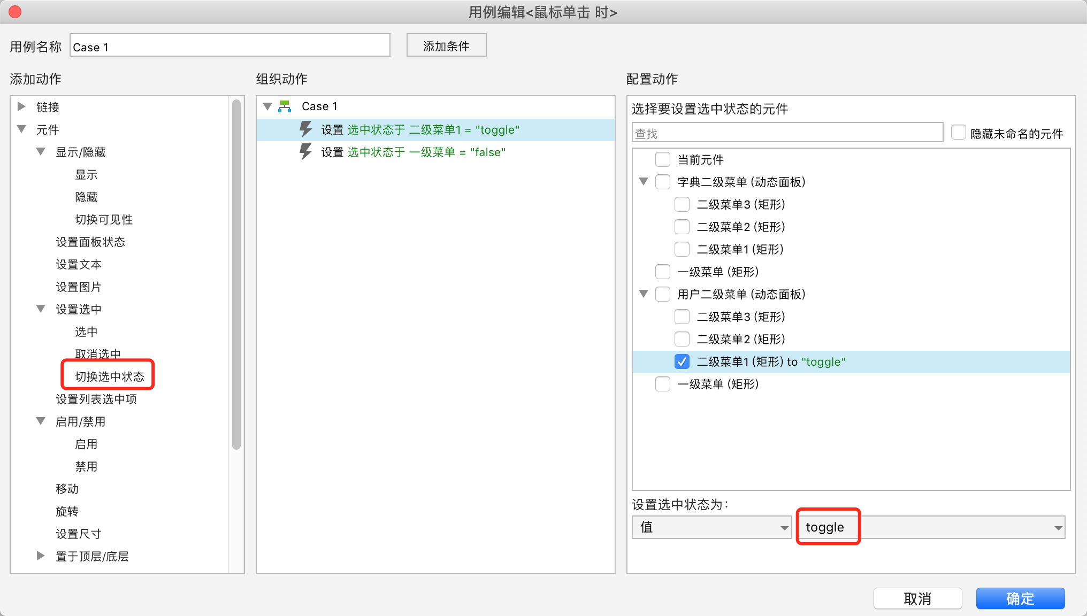This screenshot has height=616, width=1087.
Task: Open the 值 type dropdown
Action: (x=711, y=527)
